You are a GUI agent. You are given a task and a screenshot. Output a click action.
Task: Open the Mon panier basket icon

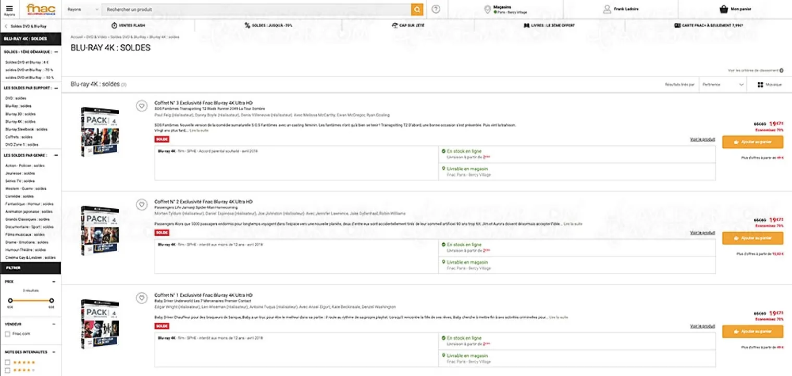click(x=724, y=9)
